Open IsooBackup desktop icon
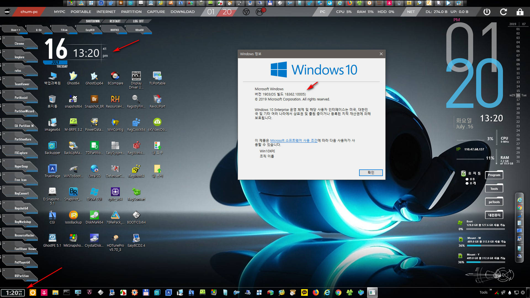 73,217
